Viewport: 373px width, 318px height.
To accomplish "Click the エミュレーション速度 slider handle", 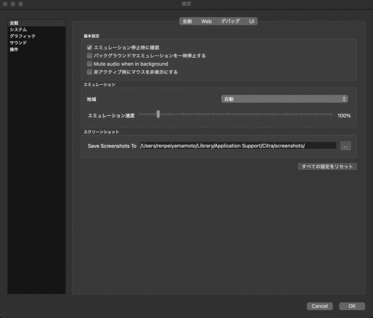I will pyautogui.click(x=158, y=114).
